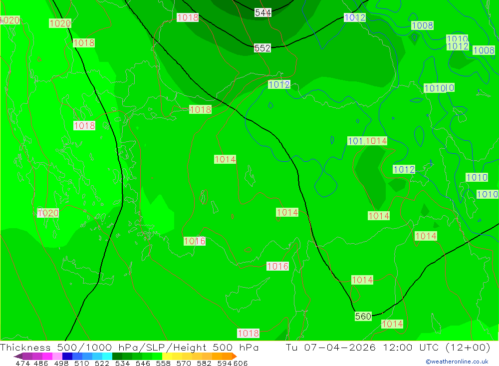Click legend value 594

coord(225,363)
